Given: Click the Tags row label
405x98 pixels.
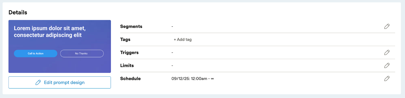Looking at the screenshot, I should click(x=125, y=40).
